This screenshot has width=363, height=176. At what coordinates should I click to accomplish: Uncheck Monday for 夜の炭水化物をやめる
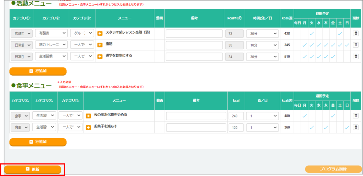click(x=305, y=116)
